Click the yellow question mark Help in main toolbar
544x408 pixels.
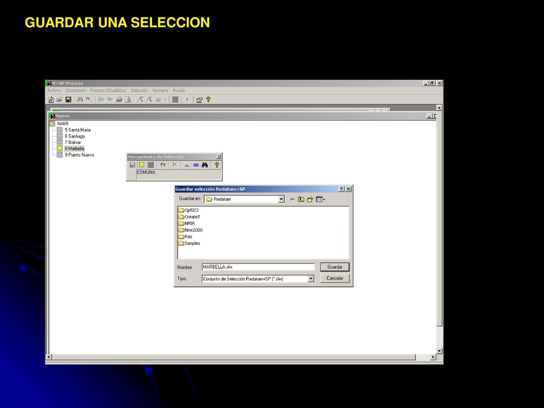click(x=208, y=100)
